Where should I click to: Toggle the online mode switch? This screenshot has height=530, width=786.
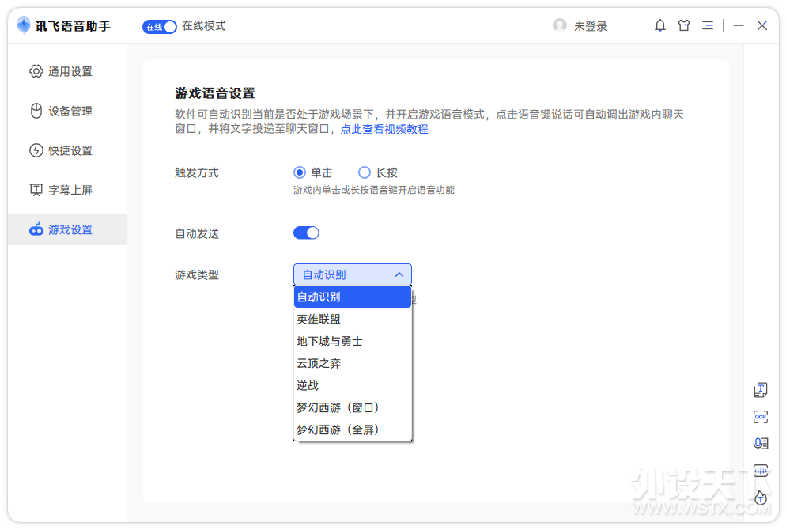coord(160,27)
